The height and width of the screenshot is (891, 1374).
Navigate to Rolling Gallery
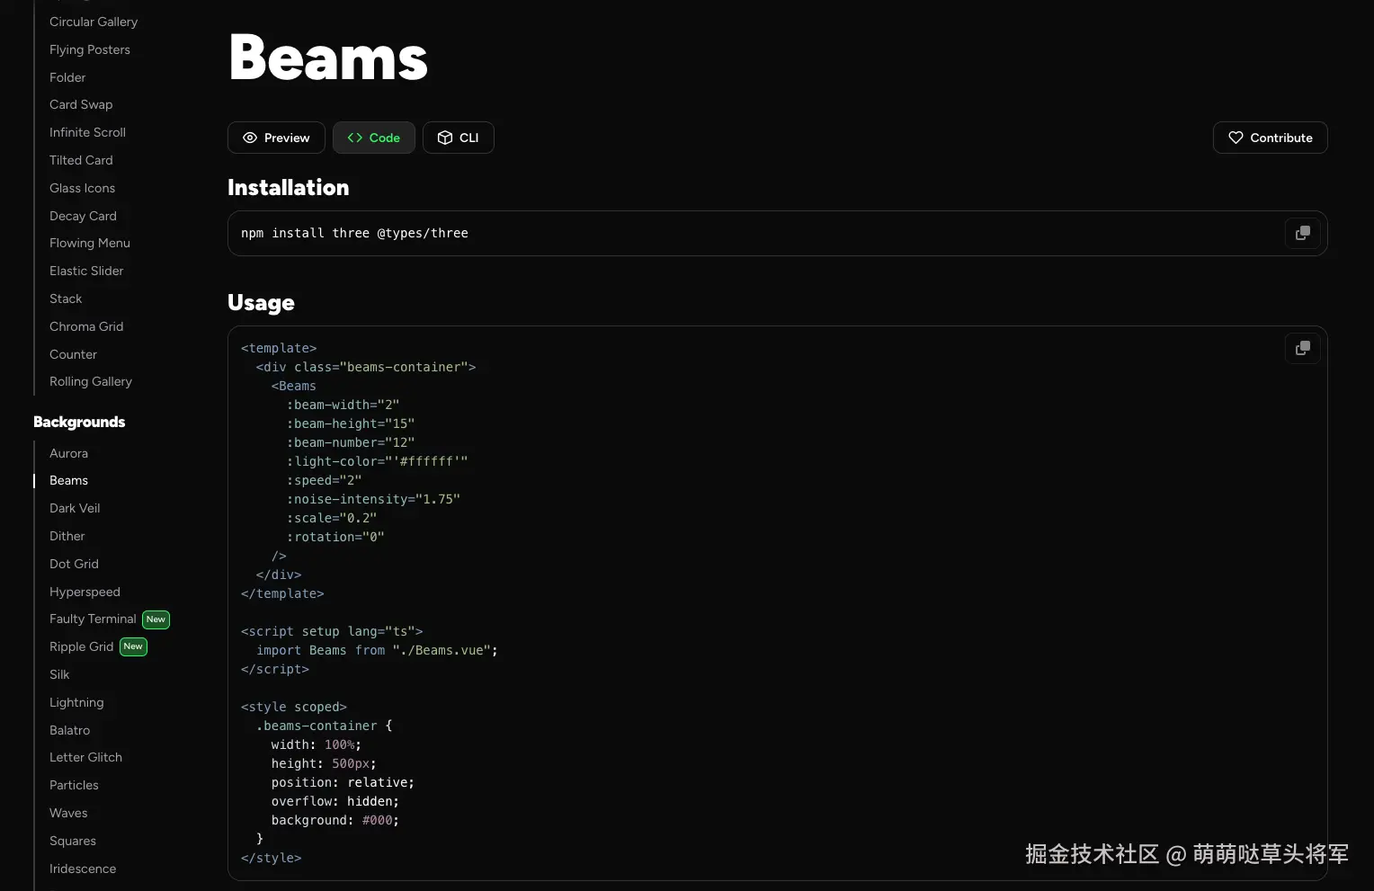[x=91, y=381]
